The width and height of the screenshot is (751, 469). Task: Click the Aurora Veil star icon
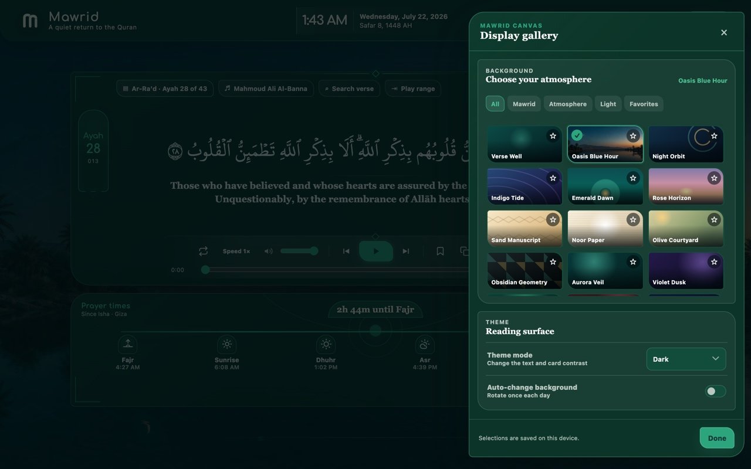[633, 262]
